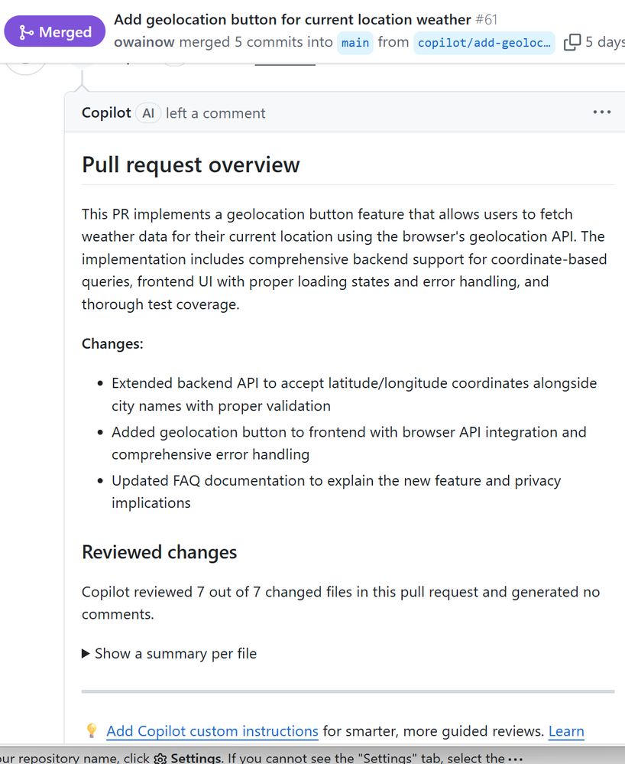Click the AI badge next to Copilot
The image size is (625, 764).
148,113
